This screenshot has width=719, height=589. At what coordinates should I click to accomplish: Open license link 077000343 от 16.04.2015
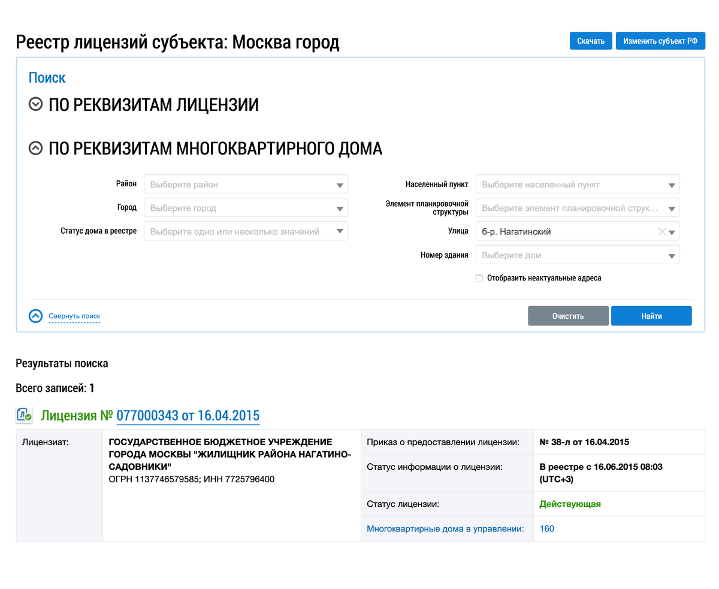(x=188, y=415)
